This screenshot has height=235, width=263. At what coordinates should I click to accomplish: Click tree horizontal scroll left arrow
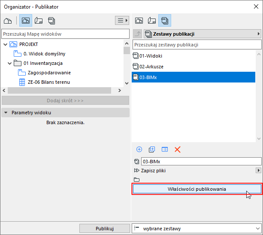coord(4,91)
